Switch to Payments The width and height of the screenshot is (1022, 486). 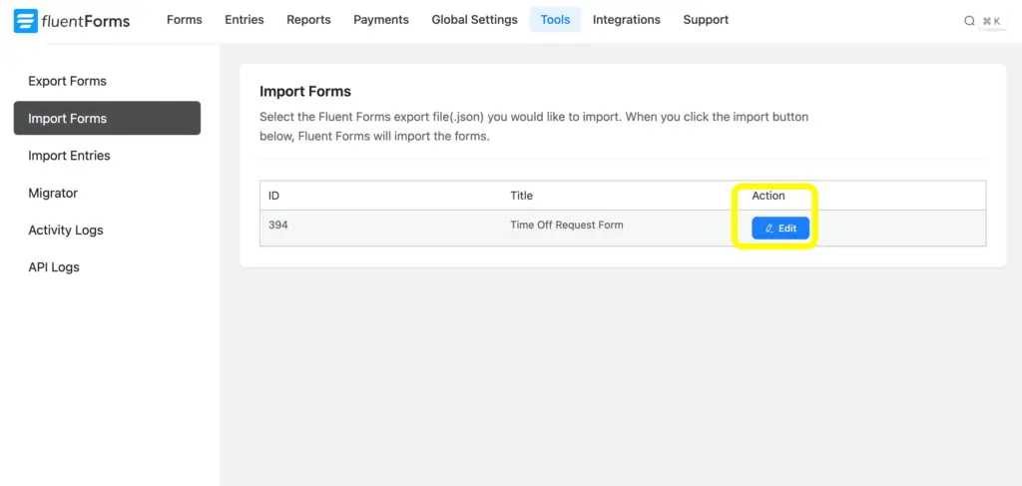point(381,20)
